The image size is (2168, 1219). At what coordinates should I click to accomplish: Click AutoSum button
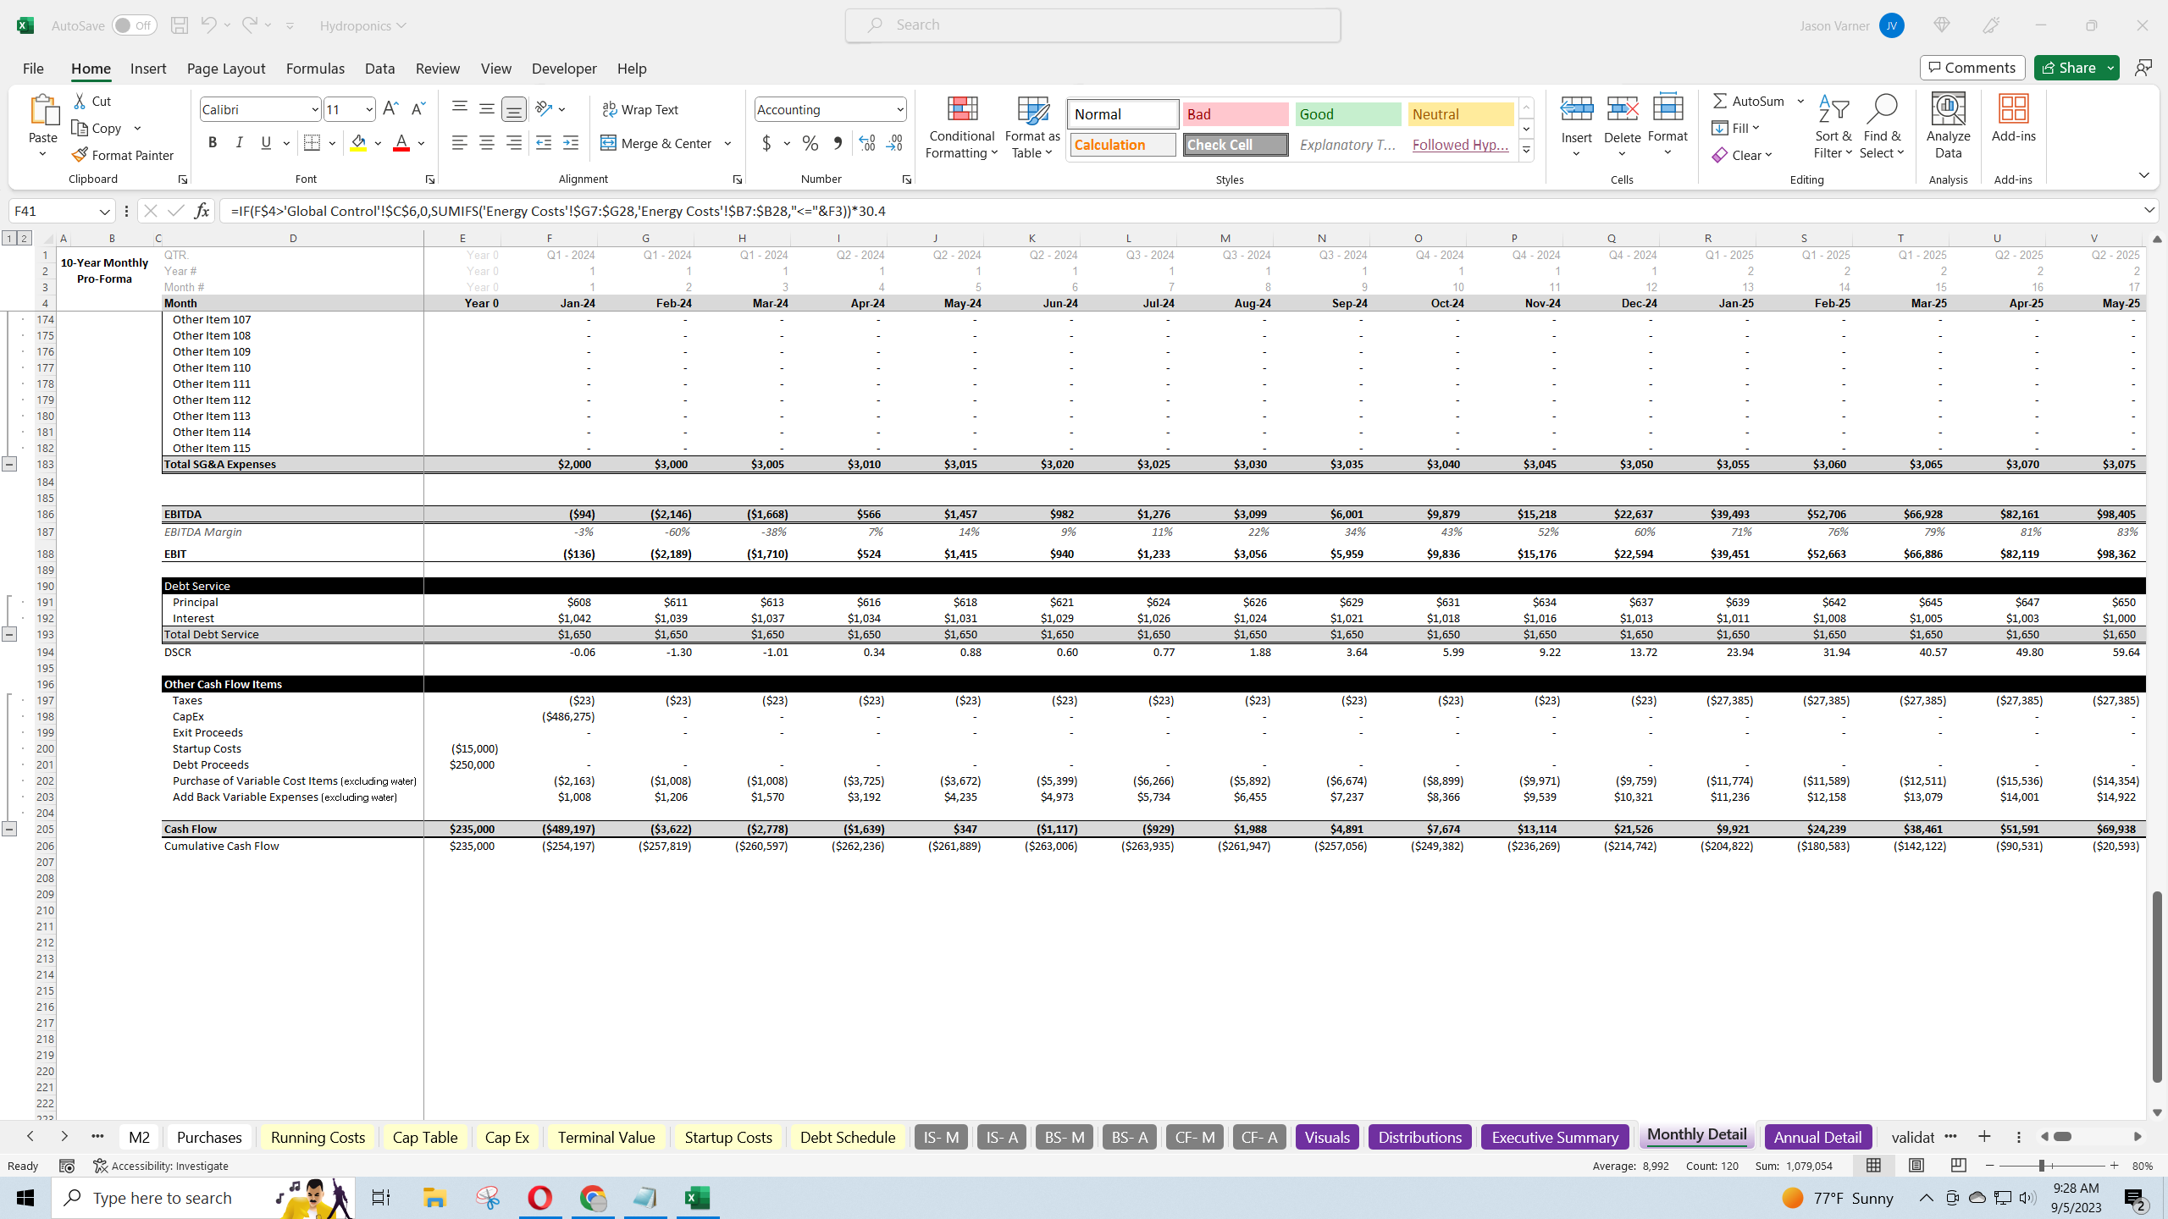tap(1749, 101)
